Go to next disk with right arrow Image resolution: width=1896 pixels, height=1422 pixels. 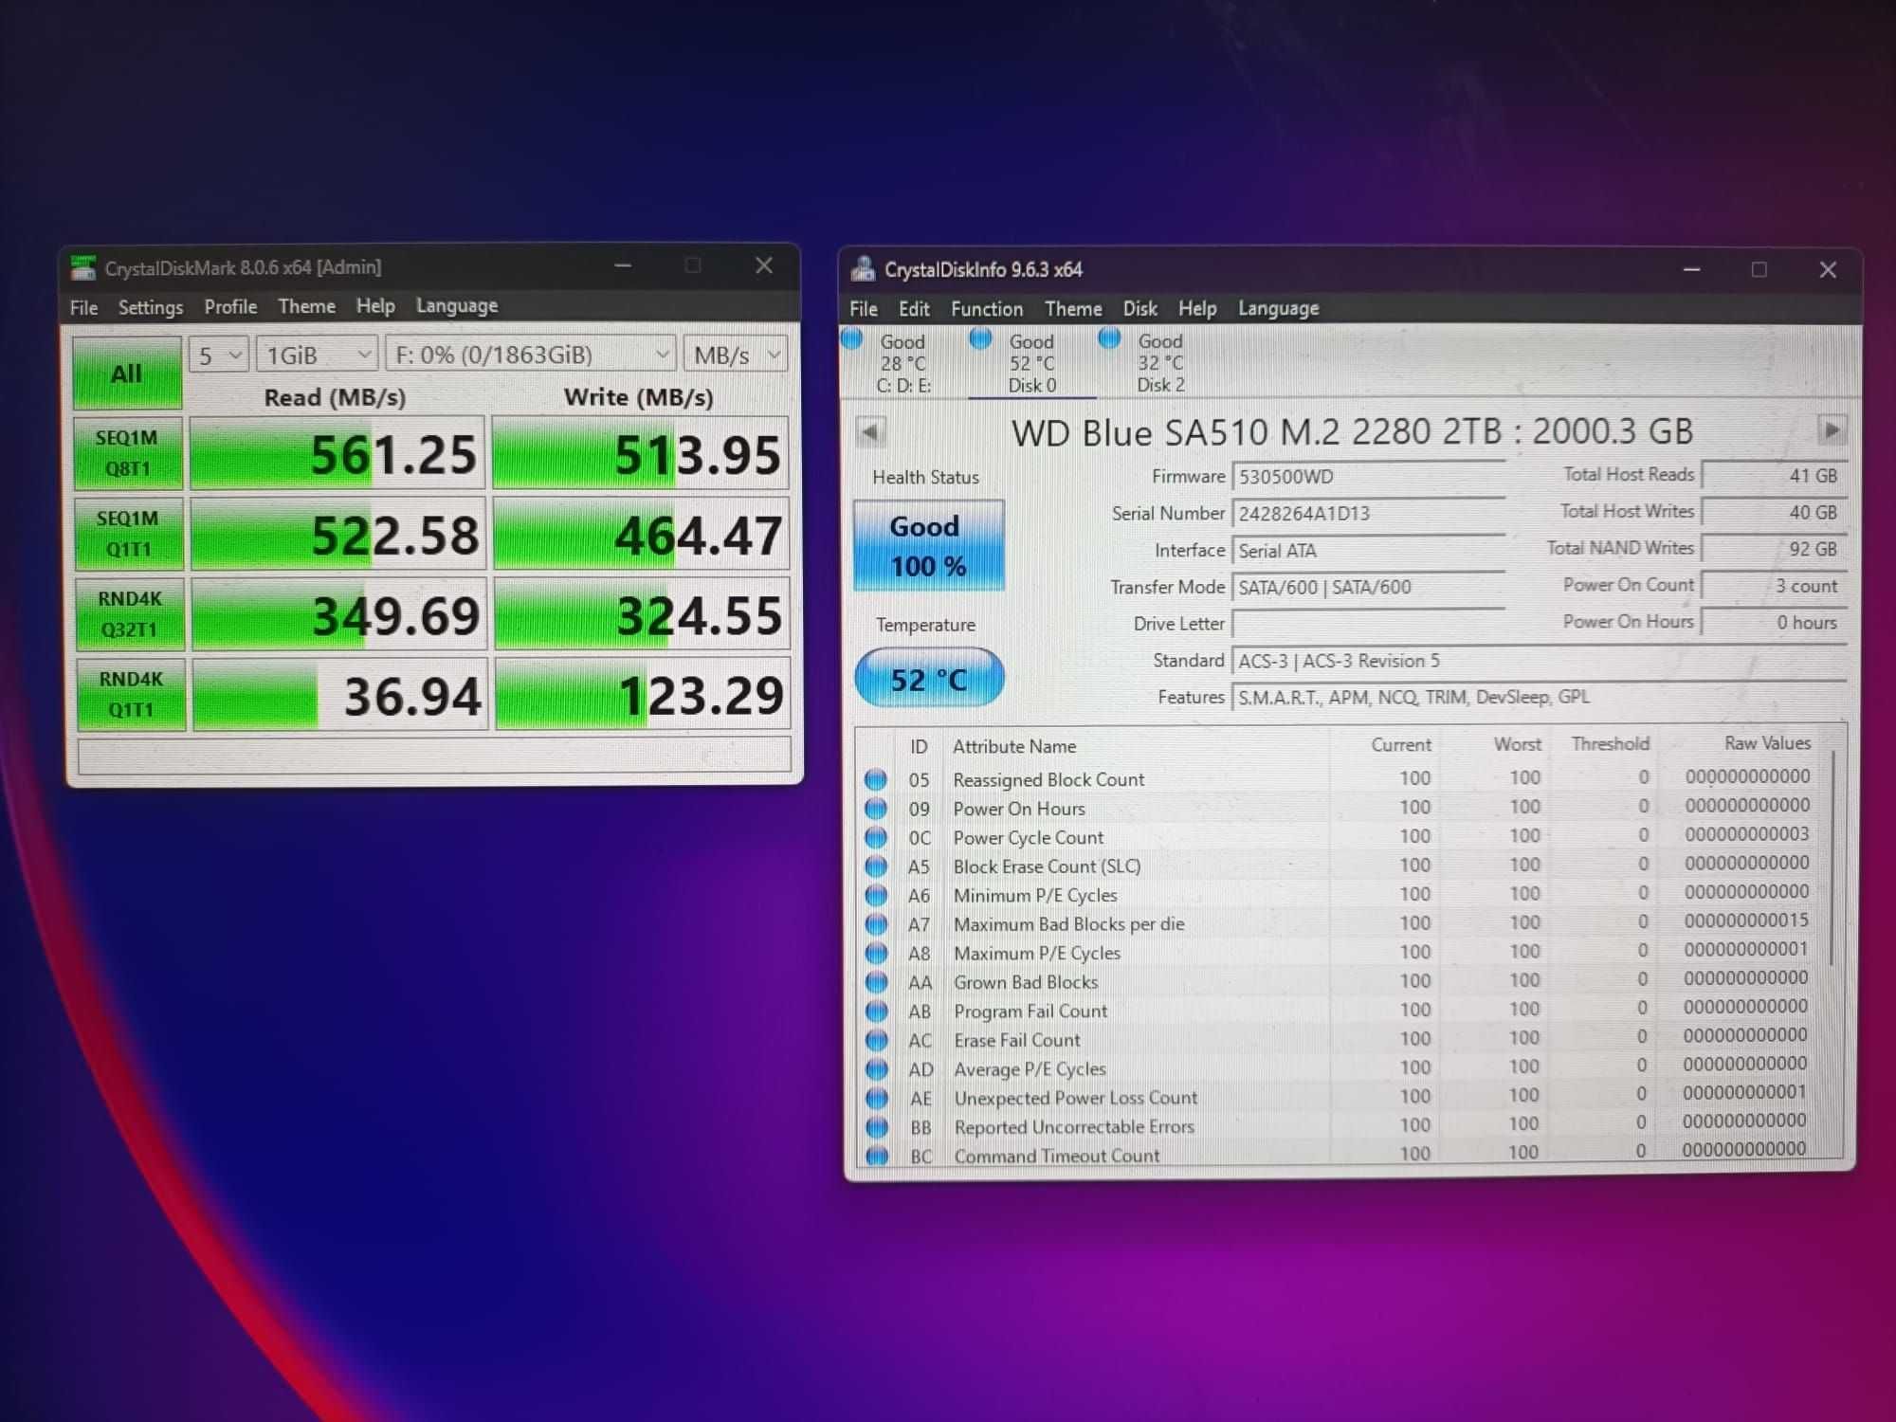click(x=1832, y=429)
